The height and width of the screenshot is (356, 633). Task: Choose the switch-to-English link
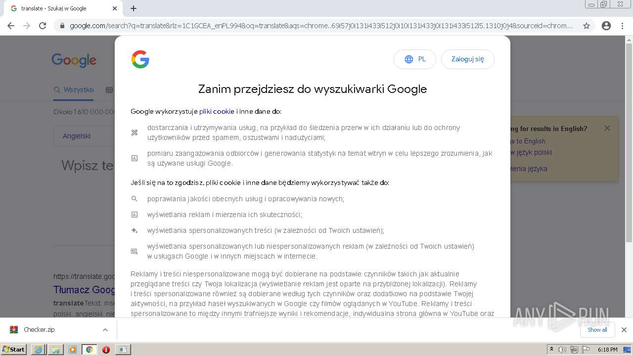(x=528, y=141)
